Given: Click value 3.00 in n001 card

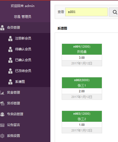Looking at the screenshot, I should pyautogui.click(x=82, y=58).
